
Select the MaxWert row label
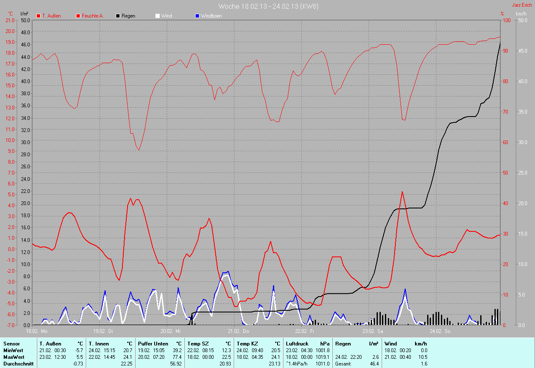click(x=13, y=357)
